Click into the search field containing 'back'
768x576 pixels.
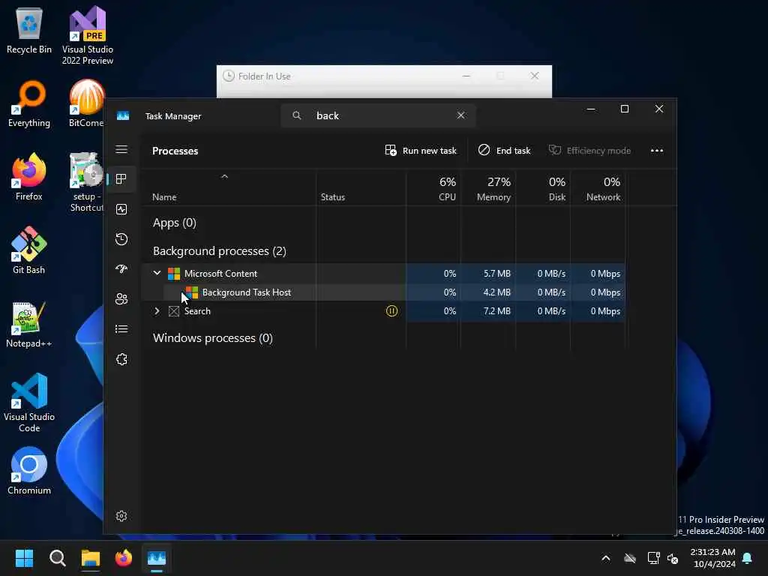(x=378, y=115)
